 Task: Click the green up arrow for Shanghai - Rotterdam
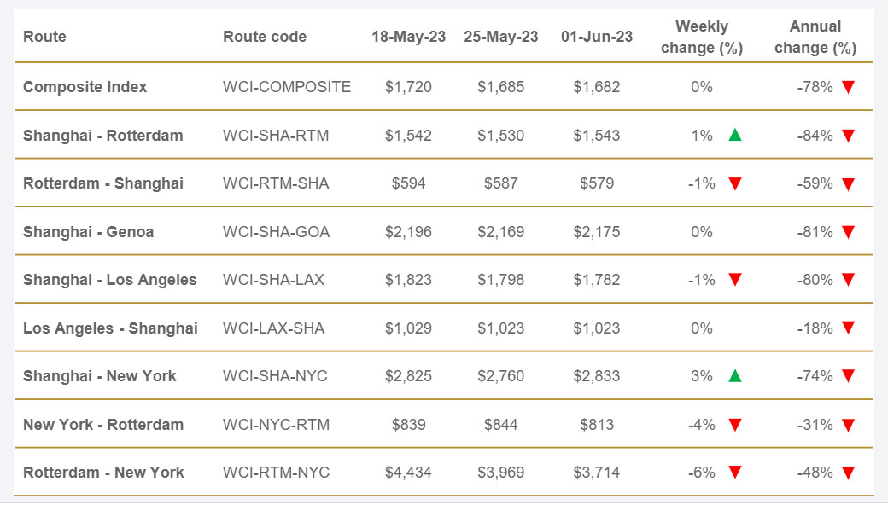point(735,135)
